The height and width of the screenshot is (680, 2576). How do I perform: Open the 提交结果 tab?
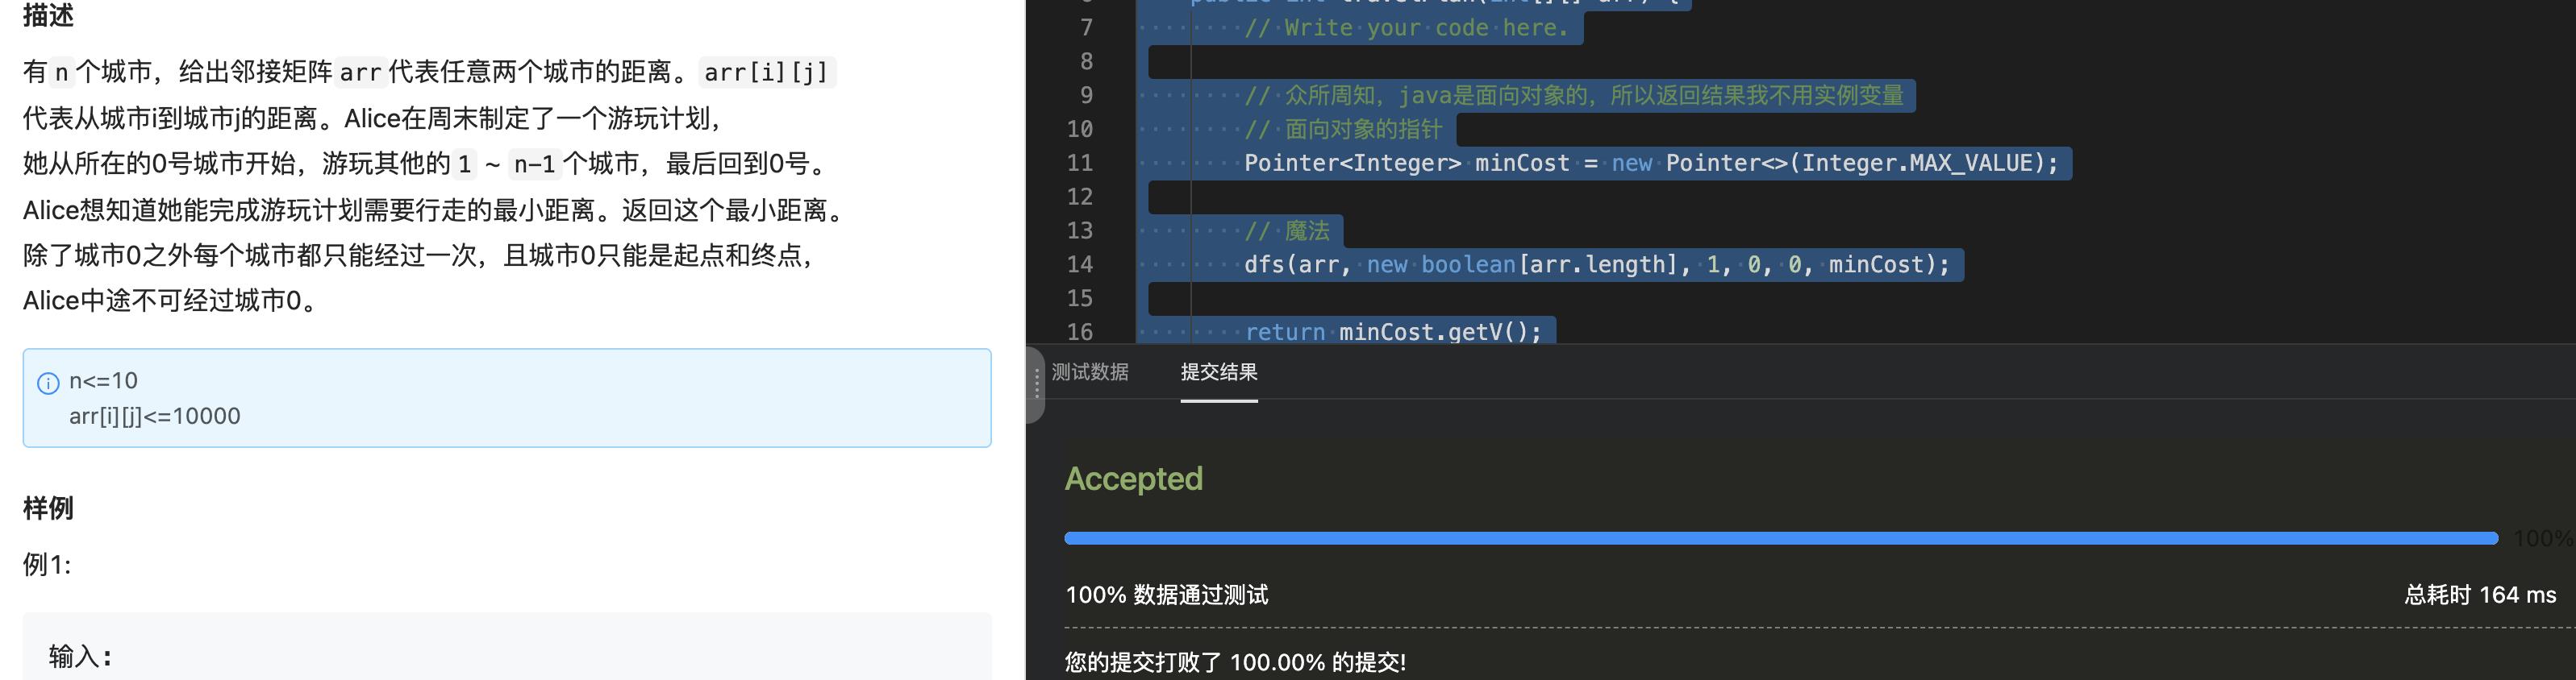pyautogui.click(x=1219, y=372)
